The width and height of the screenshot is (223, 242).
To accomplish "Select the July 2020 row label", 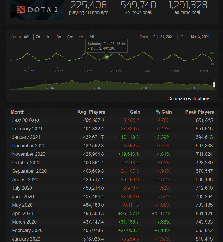I will point(22,188).
